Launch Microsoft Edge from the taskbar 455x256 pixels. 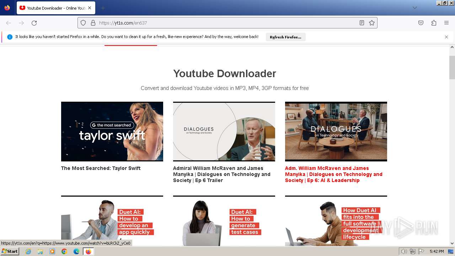76,251
